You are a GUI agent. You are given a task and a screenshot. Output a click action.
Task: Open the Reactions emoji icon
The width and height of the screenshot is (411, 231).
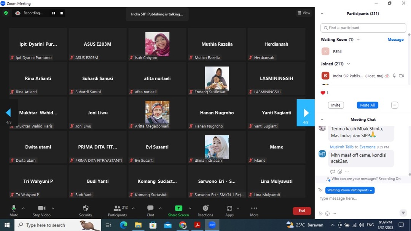point(205,208)
